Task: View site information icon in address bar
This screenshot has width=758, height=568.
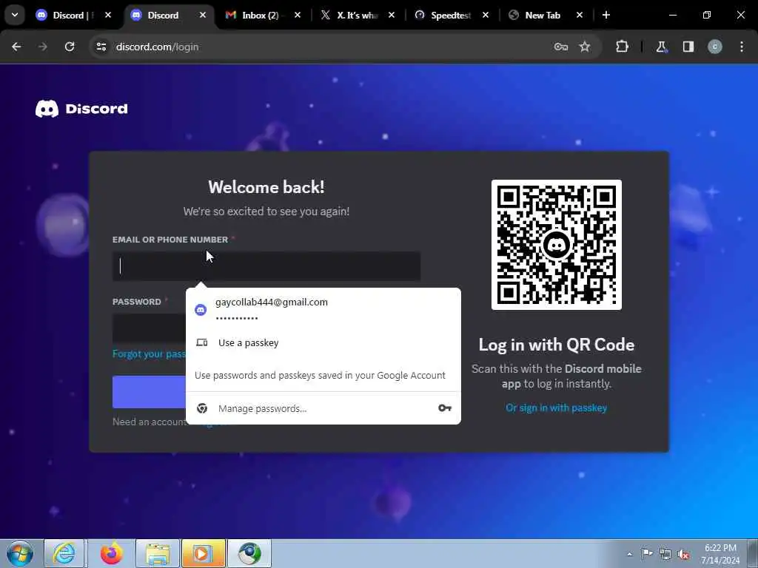Action: click(101, 47)
